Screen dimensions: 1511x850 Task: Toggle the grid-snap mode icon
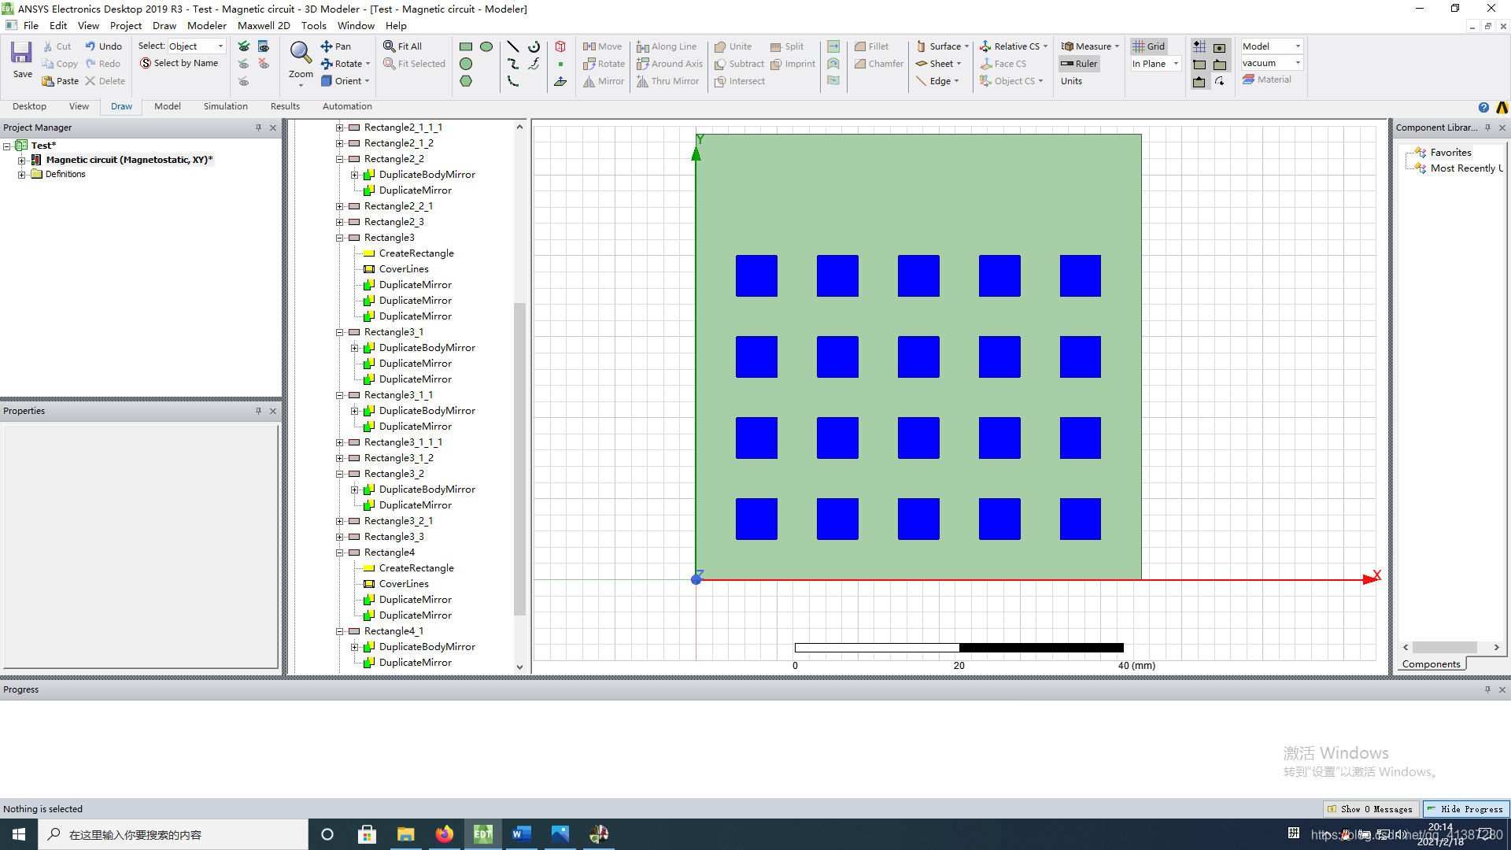(x=1199, y=46)
